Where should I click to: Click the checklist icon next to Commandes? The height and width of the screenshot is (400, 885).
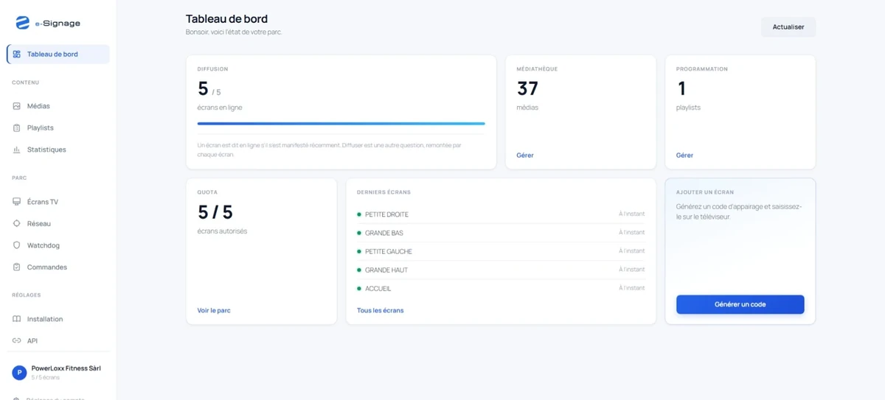click(17, 267)
